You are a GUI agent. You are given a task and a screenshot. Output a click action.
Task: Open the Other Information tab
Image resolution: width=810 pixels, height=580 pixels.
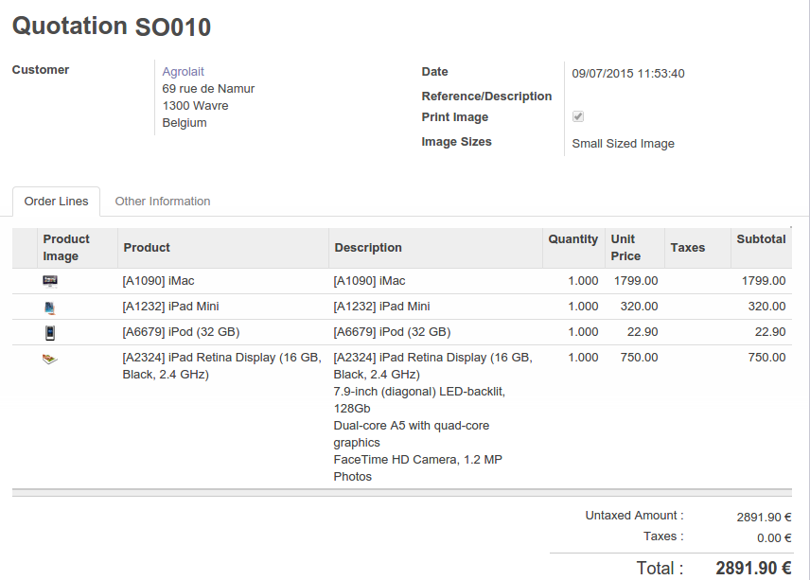(x=163, y=202)
